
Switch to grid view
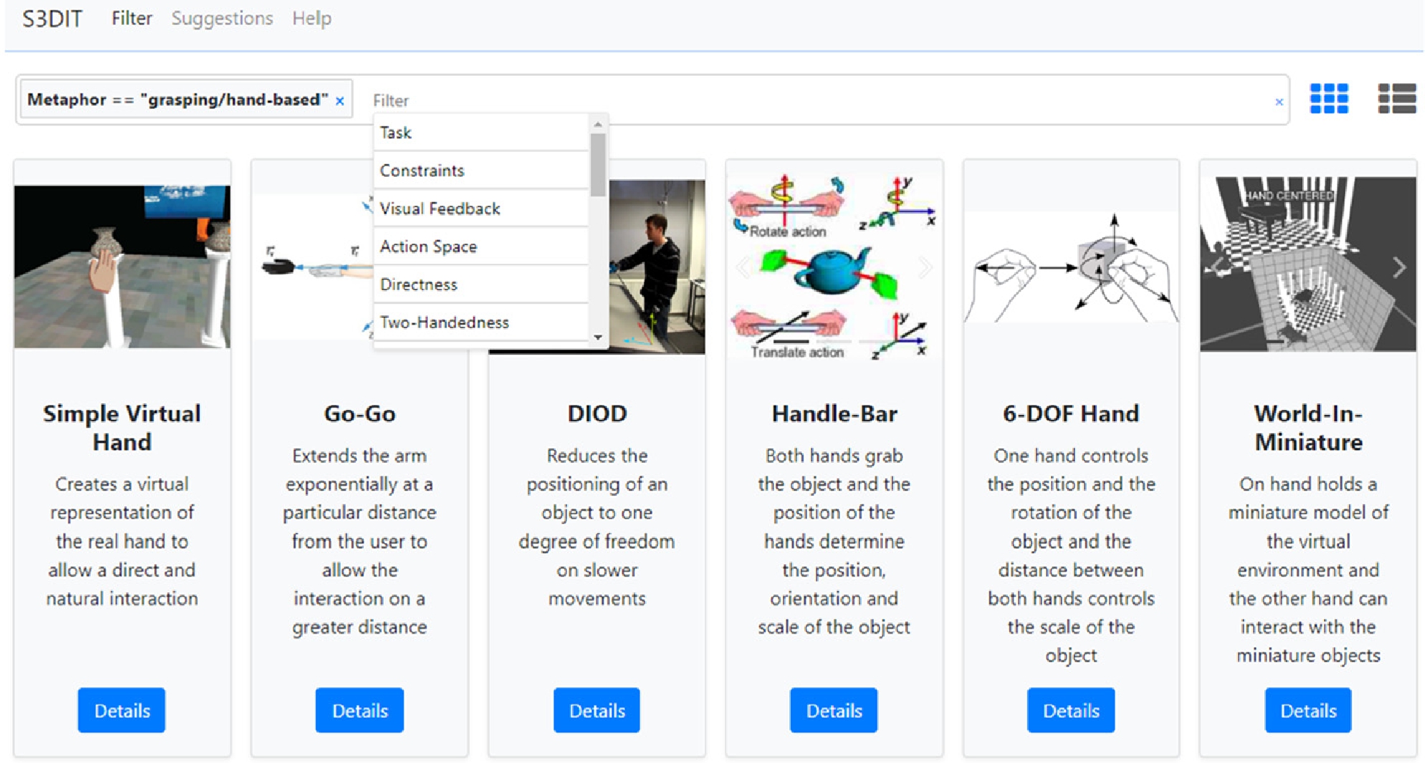(1328, 100)
